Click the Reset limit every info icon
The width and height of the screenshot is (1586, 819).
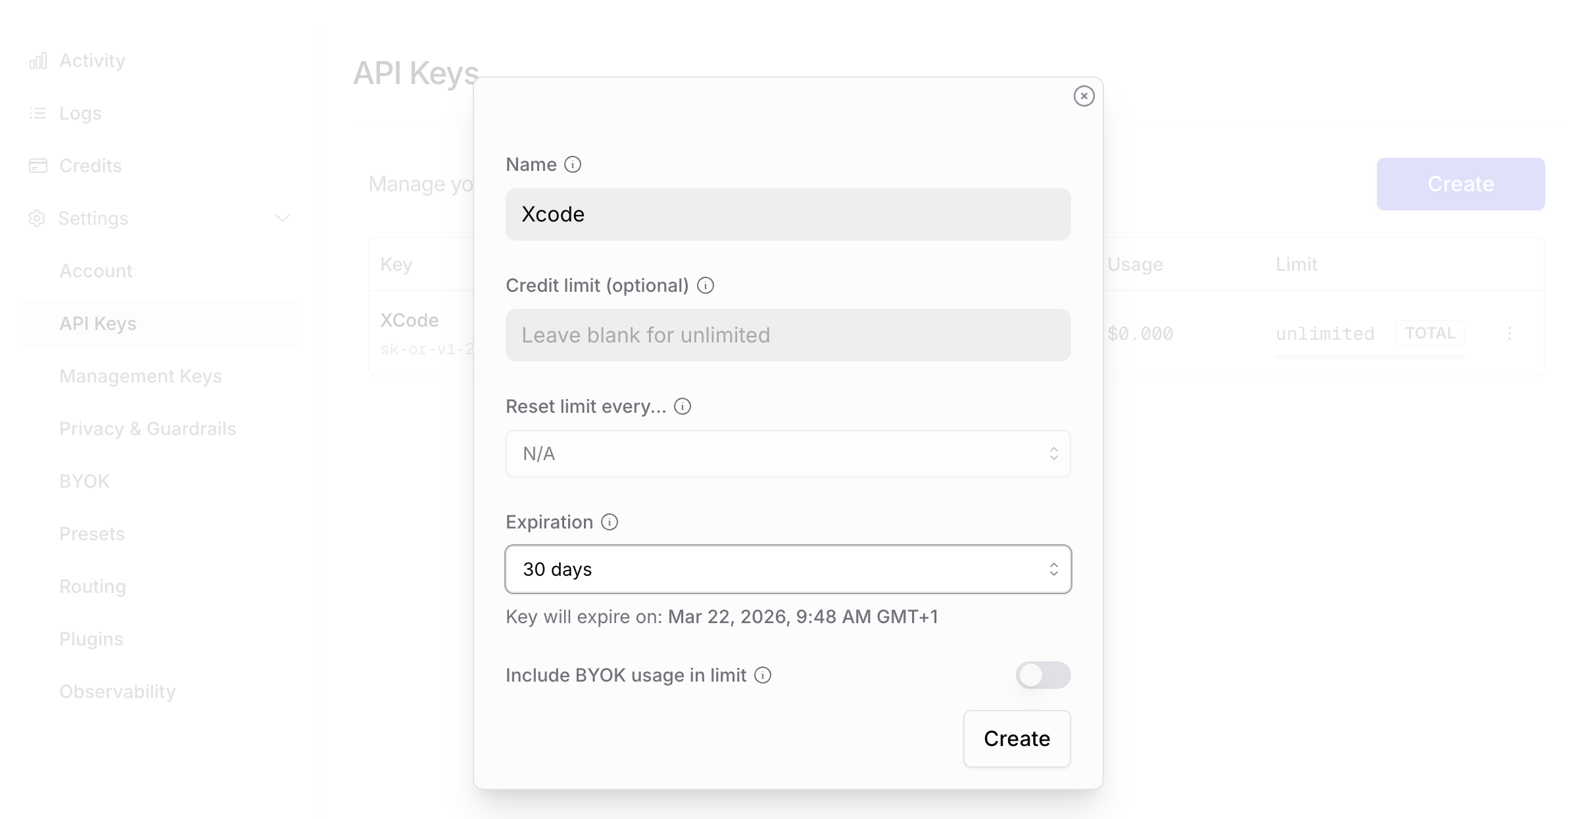pyautogui.click(x=683, y=406)
